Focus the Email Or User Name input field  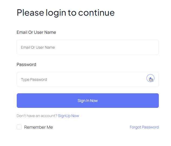(88, 47)
